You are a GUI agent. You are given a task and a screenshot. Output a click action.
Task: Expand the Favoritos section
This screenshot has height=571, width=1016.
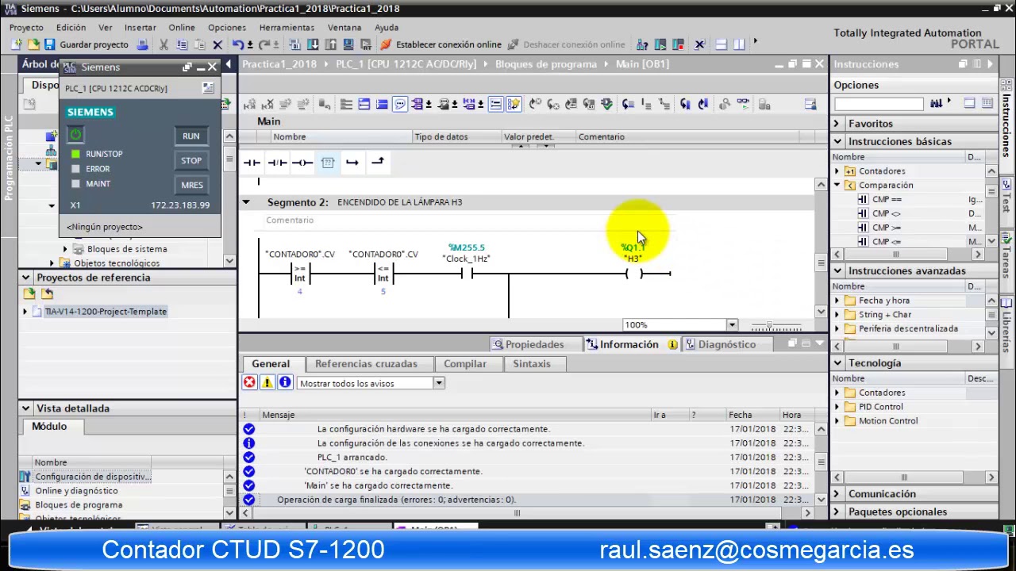[x=837, y=124]
